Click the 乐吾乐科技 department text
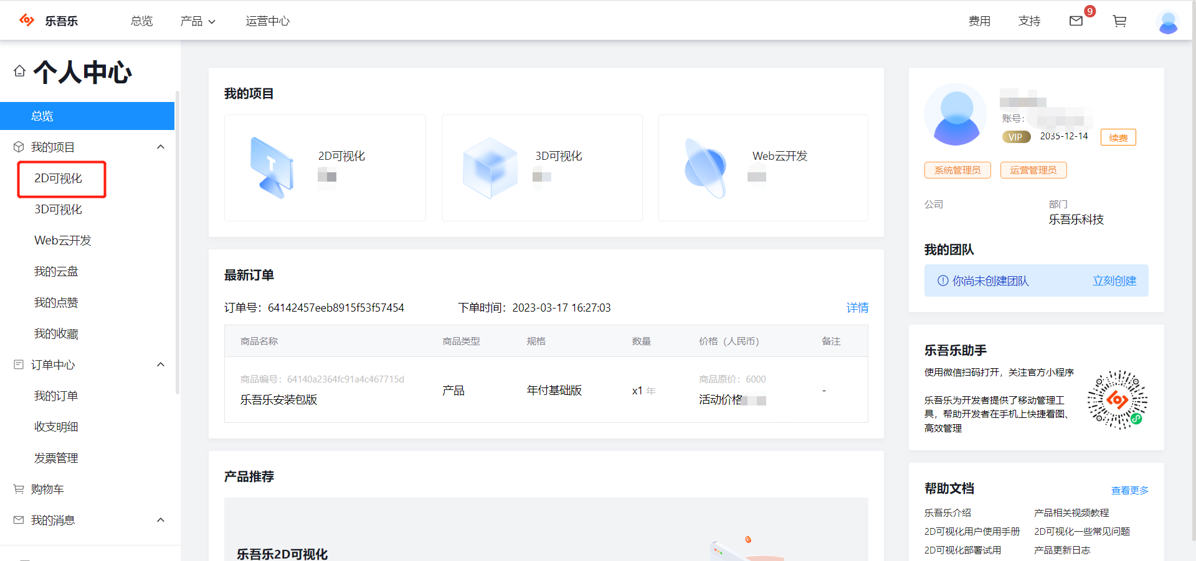 (x=1076, y=220)
